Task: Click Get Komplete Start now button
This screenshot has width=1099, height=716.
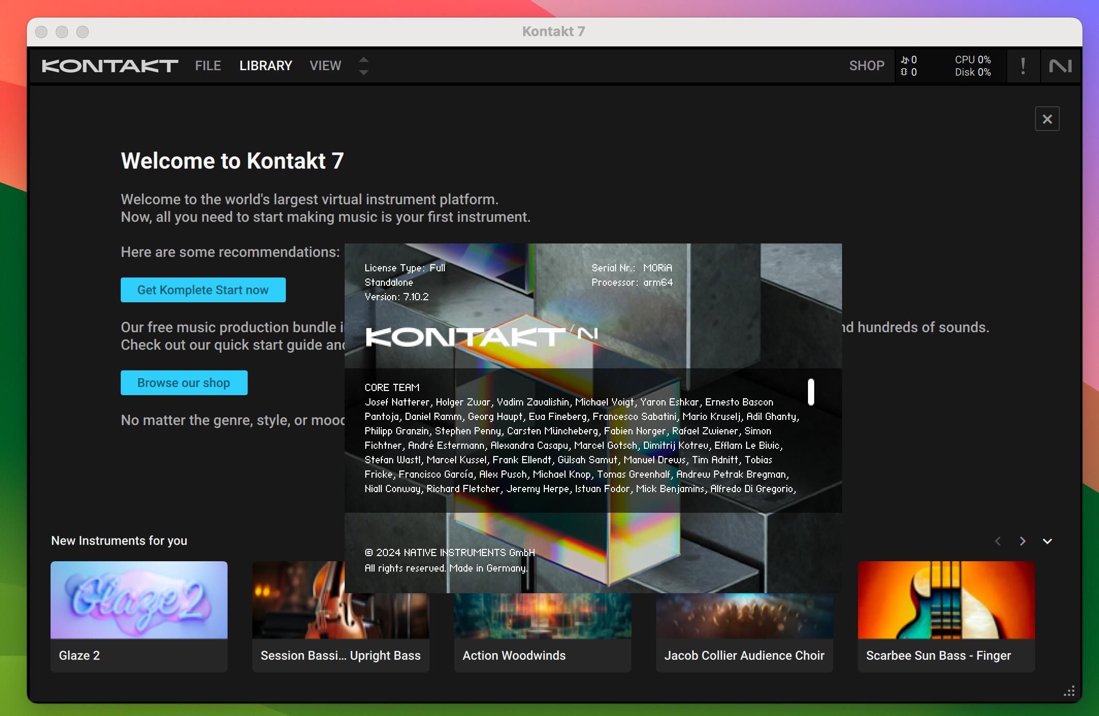Action: pos(202,290)
